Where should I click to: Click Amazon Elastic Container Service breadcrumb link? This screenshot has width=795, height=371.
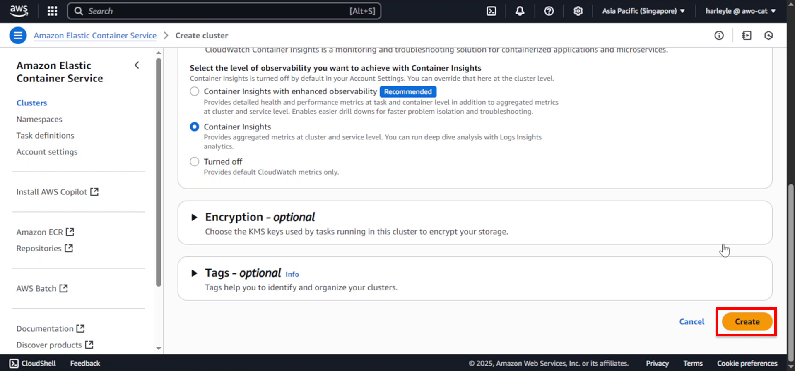(x=95, y=36)
